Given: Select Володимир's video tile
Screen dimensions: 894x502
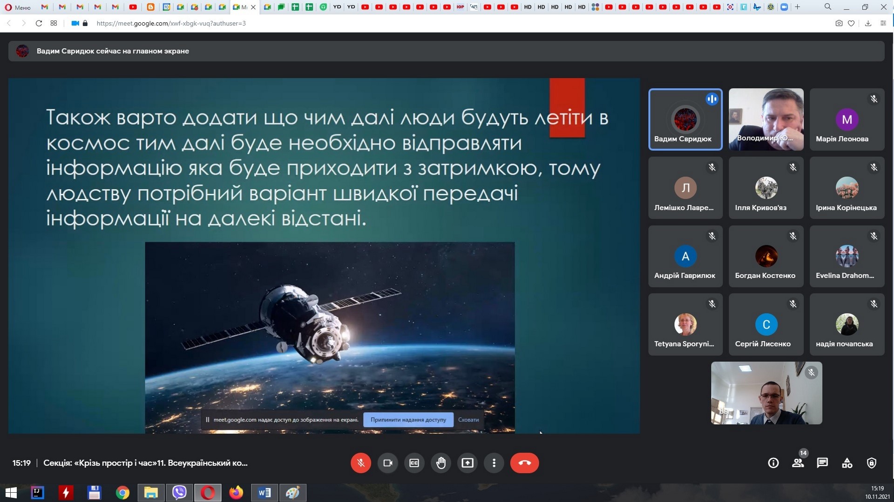Looking at the screenshot, I should coord(766,119).
